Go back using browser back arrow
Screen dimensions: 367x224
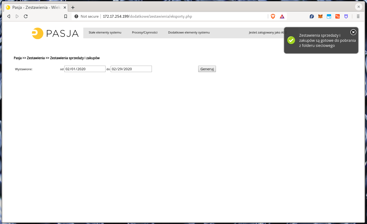point(9,16)
